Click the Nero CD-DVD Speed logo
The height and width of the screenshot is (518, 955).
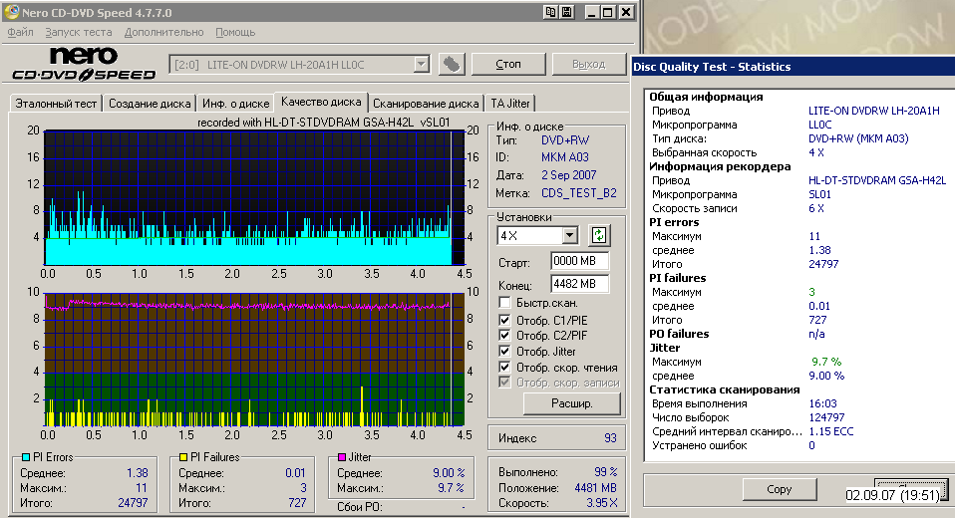(x=84, y=65)
